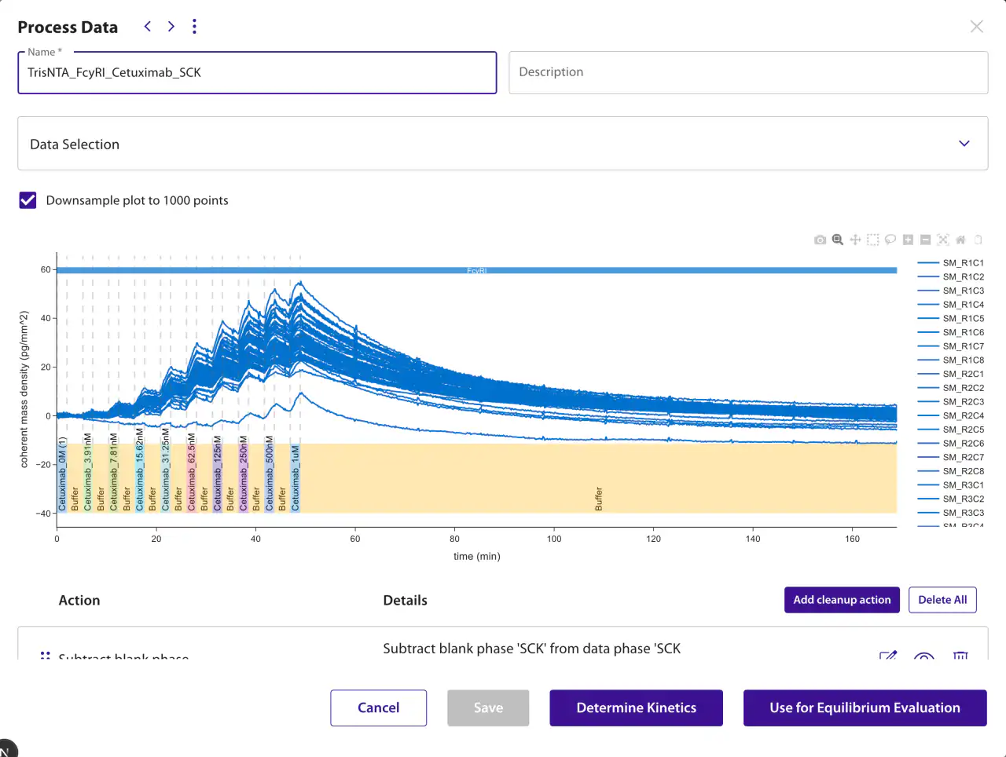Viewport: 1006px width, 757px height.
Task: Click Add cleanup action button
Action: [842, 600]
